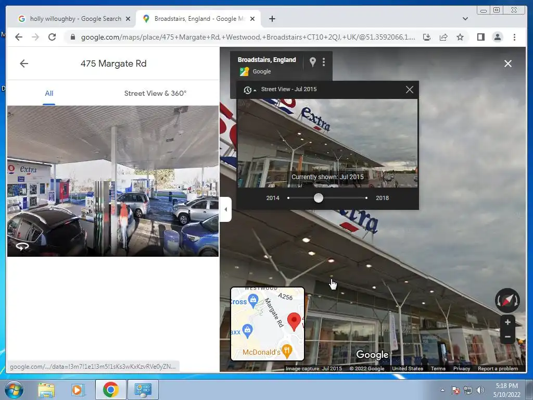Click the Google logo in Street View
The image size is (533, 400).
point(372,355)
